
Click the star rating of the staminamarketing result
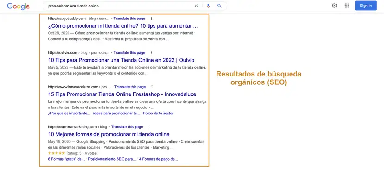click(x=56, y=153)
